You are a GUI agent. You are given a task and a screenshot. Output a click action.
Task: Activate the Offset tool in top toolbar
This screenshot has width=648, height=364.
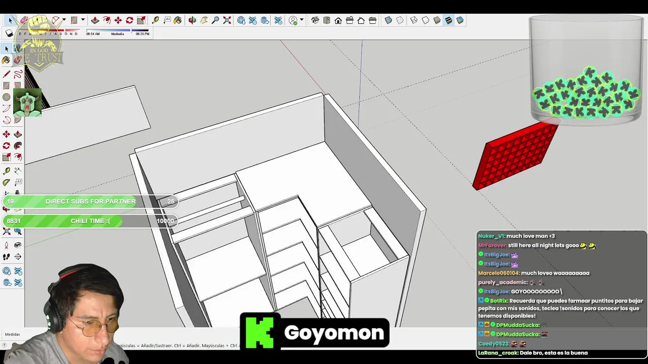pos(106,20)
